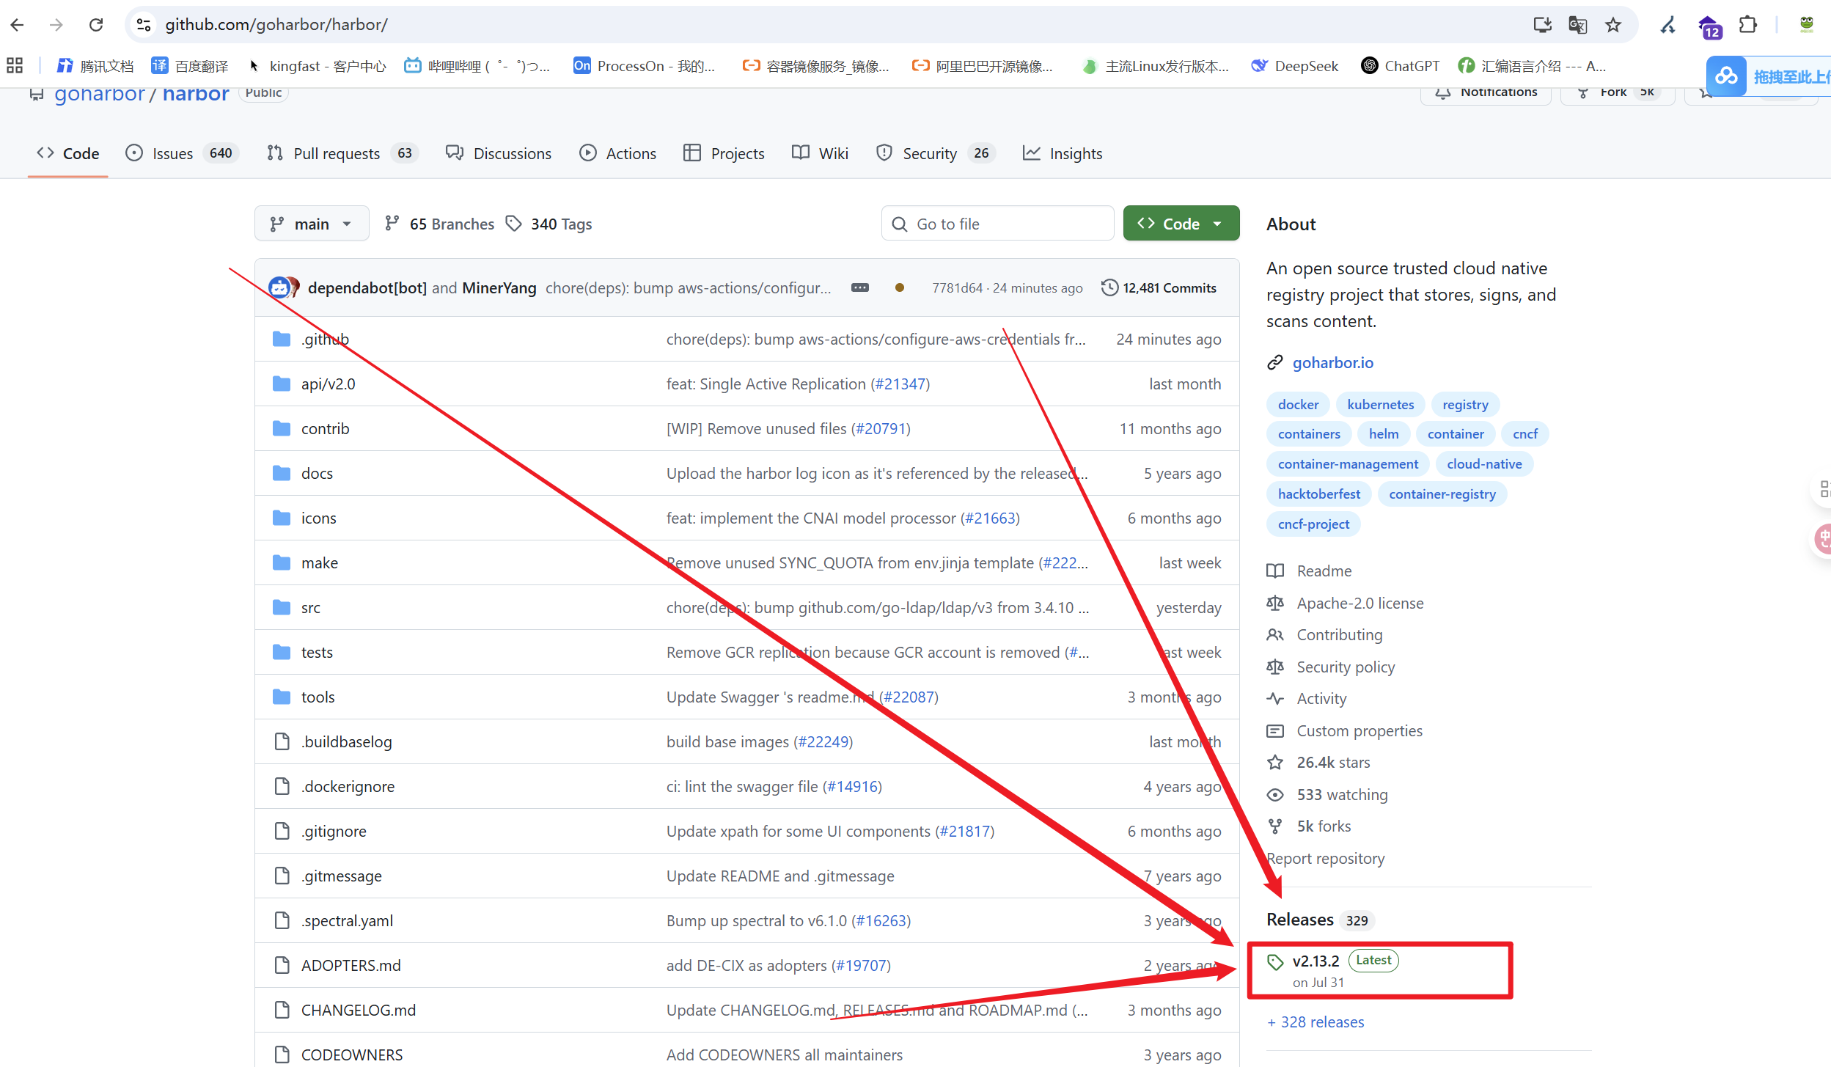The width and height of the screenshot is (1831, 1067).
Task: Open the dependabot[bot] author link
Action: [x=367, y=287]
